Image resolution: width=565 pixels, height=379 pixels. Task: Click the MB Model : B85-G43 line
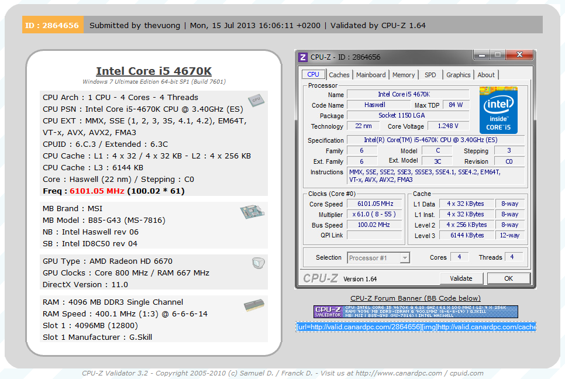(x=104, y=220)
